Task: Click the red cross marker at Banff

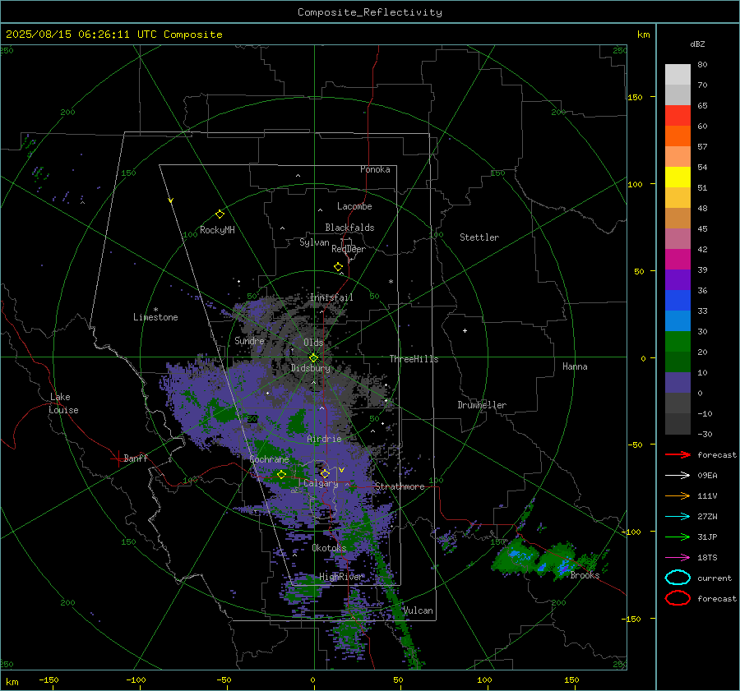Action: [118, 458]
